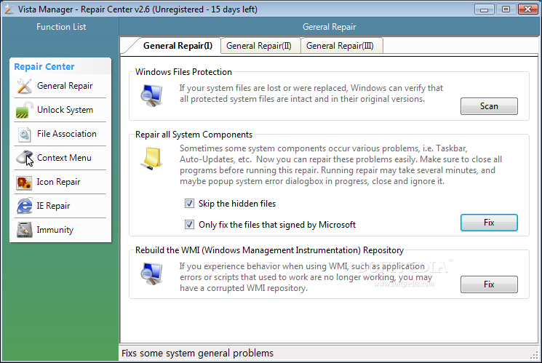This screenshot has width=542, height=363.
Task: Click the Context Menu mouse icon
Action: coord(25,158)
